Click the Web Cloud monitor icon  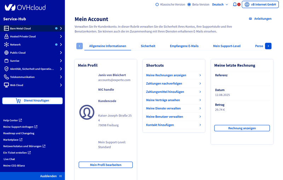[x=6, y=85]
